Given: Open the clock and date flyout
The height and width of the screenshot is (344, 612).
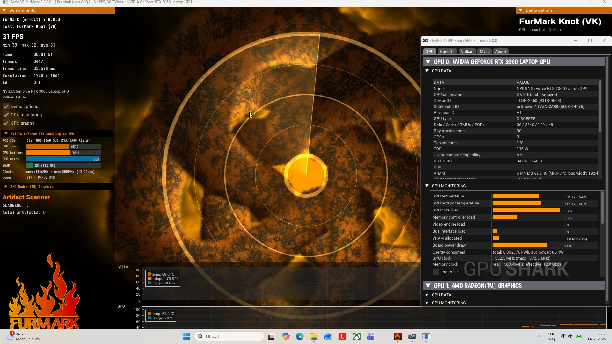Looking at the screenshot, I should pos(597,336).
